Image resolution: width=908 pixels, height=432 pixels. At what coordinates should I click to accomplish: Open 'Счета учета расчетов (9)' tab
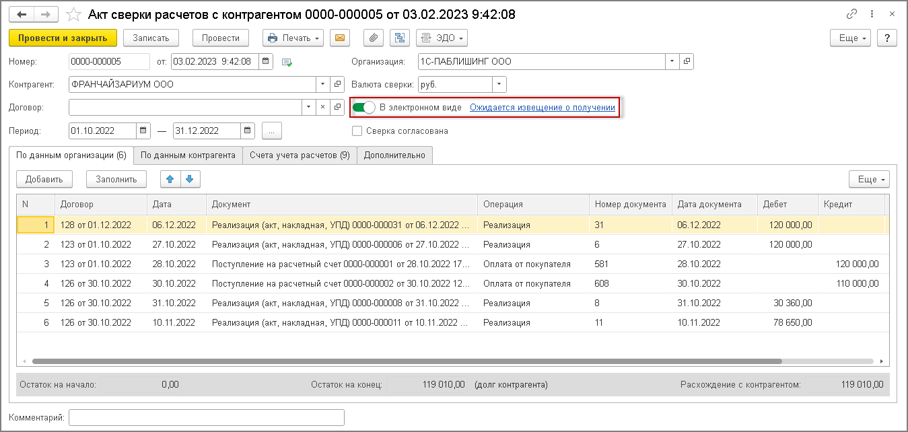coord(300,155)
